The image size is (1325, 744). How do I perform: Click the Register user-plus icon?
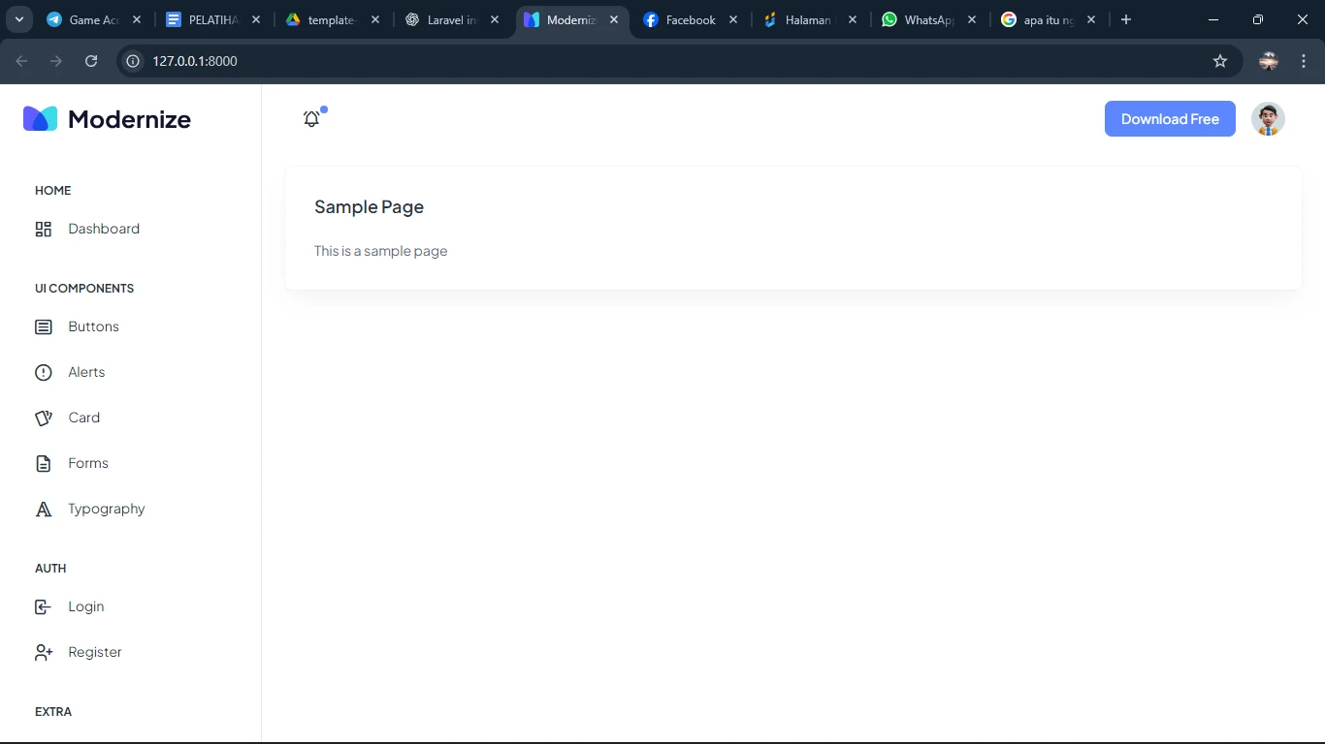click(x=44, y=653)
